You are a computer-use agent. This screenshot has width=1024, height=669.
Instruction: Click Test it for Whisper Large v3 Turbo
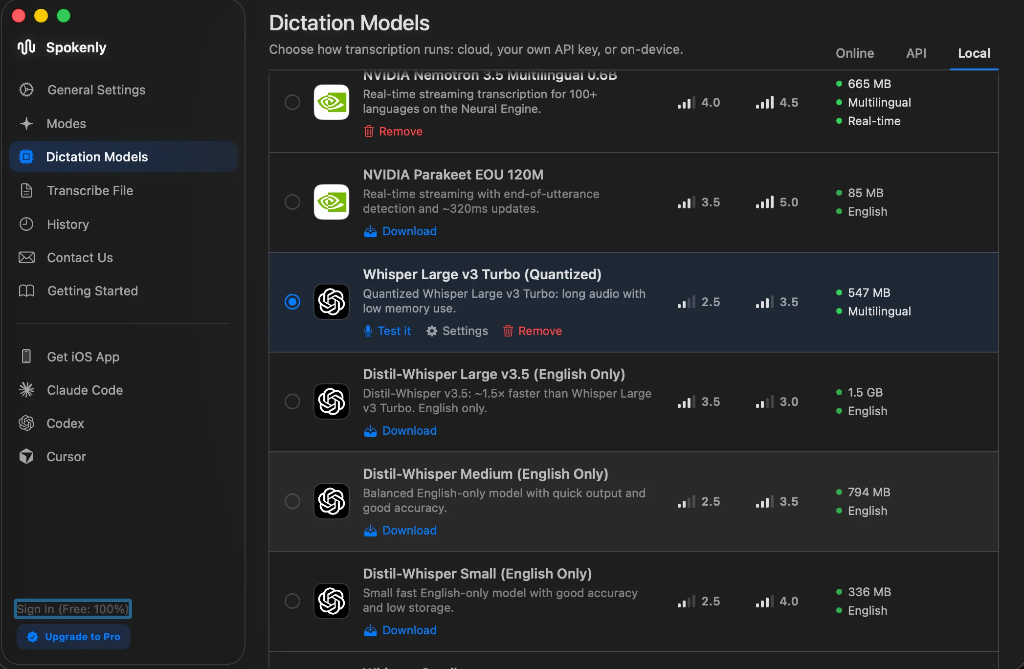387,331
